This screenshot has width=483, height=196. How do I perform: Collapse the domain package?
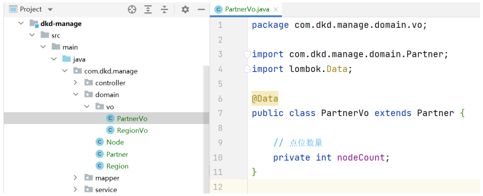pos(76,95)
